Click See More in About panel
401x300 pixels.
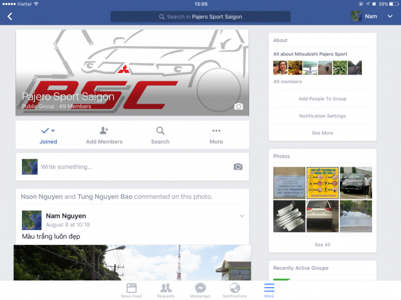(x=322, y=133)
